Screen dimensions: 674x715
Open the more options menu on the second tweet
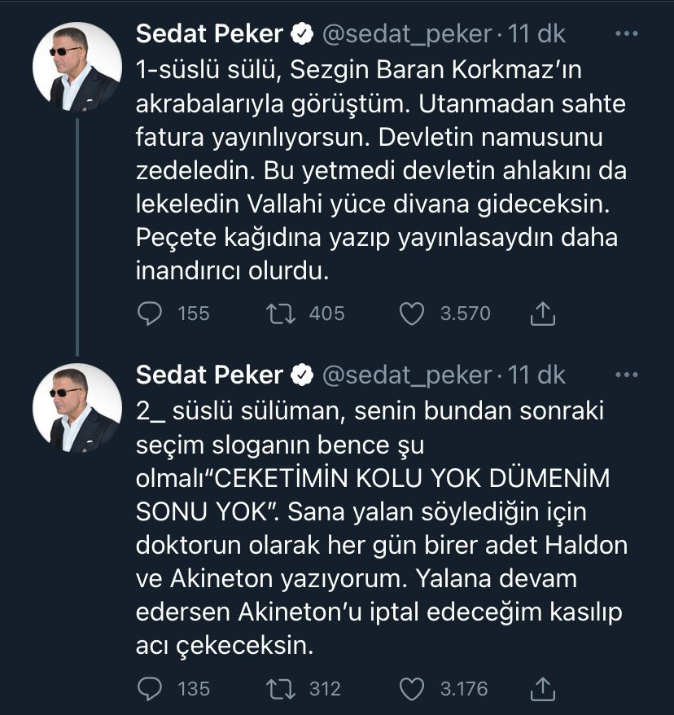[626, 373]
